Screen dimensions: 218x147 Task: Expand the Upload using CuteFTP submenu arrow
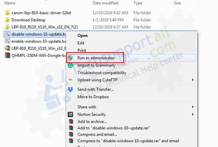click(193, 80)
